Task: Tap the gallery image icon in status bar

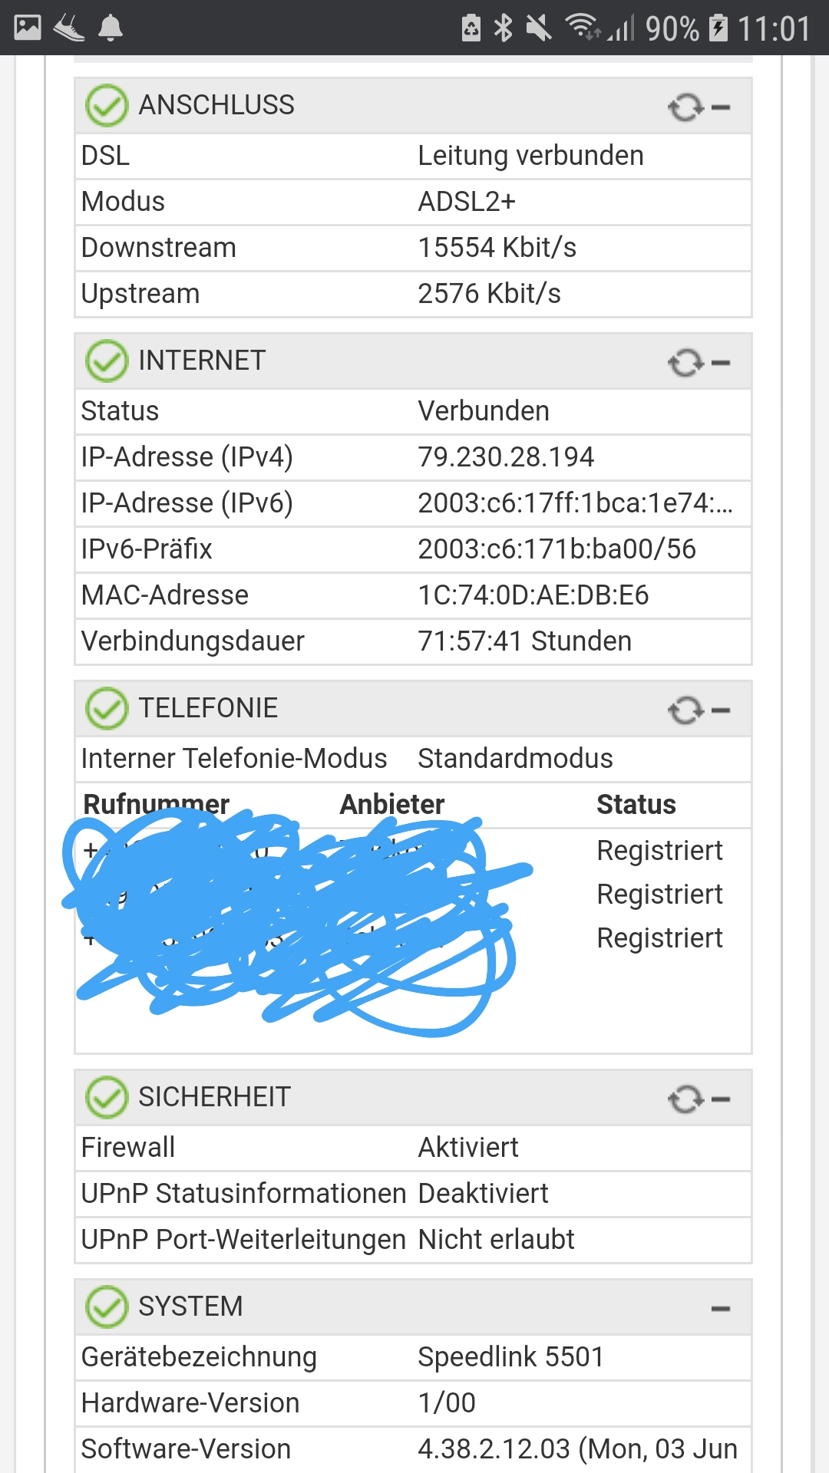Action: pyautogui.click(x=28, y=28)
